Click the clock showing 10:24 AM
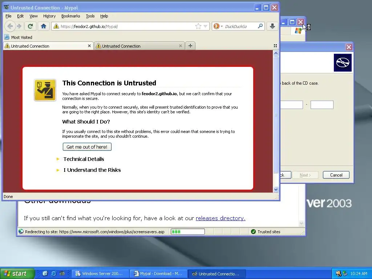This screenshot has height=279, width=372. tap(359, 274)
